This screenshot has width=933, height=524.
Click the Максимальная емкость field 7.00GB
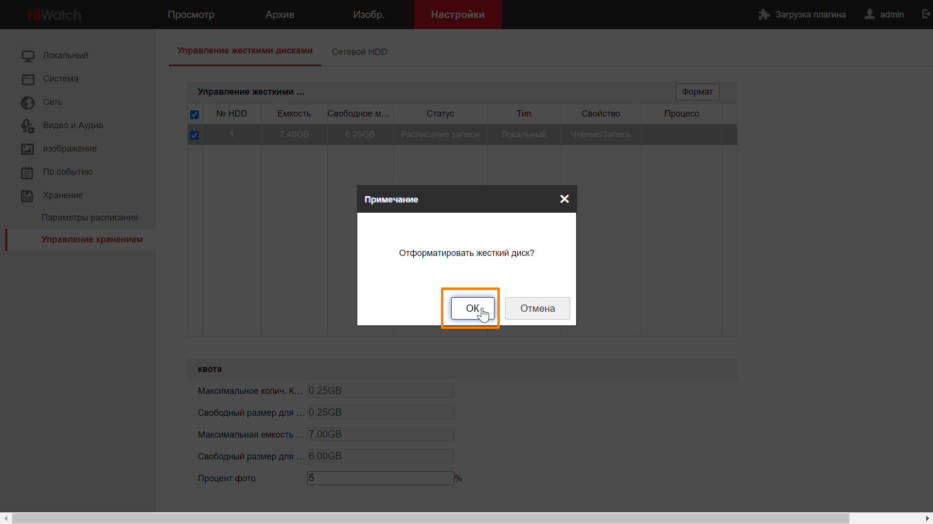[381, 434]
